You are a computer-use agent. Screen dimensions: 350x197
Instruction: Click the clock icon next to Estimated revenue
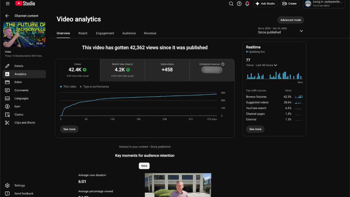(223, 64)
